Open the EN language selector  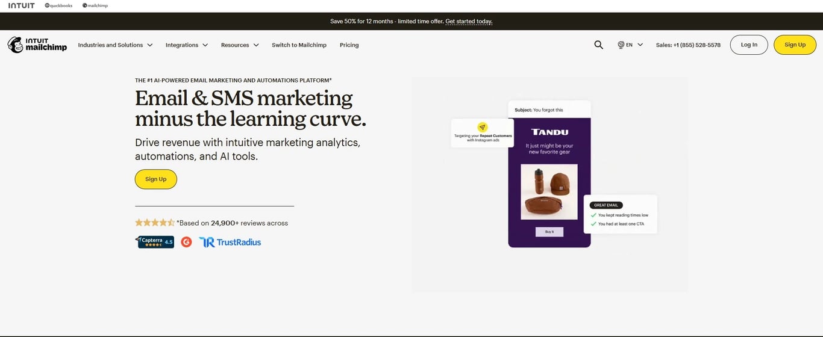click(x=630, y=45)
